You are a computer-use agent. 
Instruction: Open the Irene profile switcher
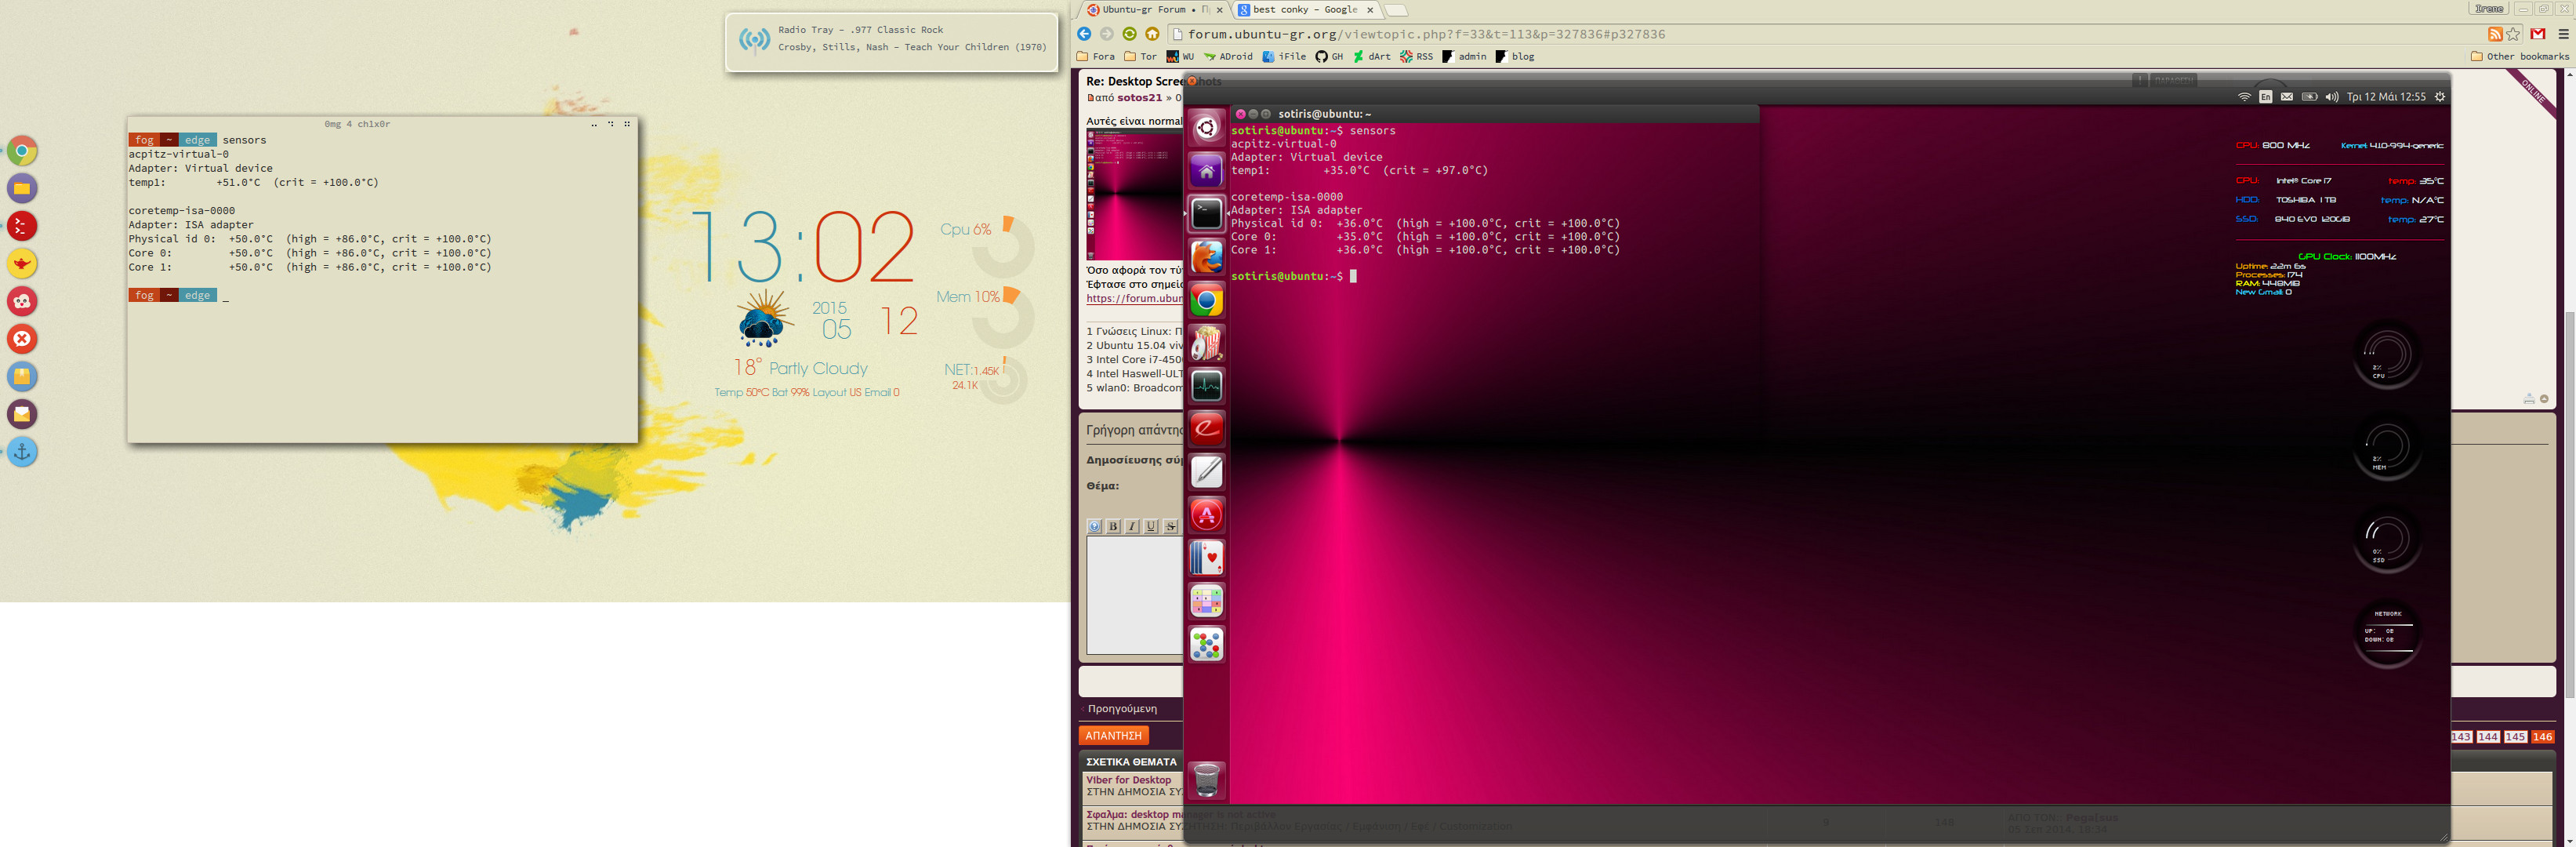(x=2489, y=9)
